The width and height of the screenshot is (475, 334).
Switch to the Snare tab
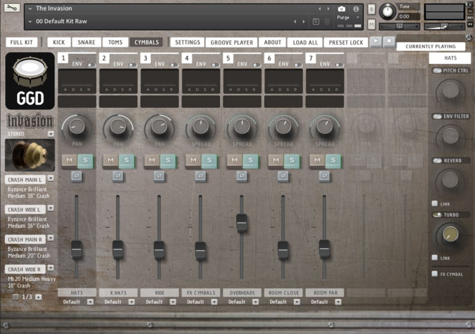pyautogui.click(x=87, y=43)
